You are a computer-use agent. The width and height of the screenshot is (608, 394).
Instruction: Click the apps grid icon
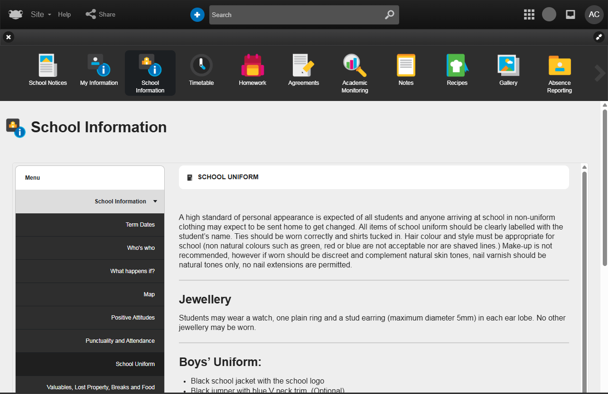coord(529,15)
